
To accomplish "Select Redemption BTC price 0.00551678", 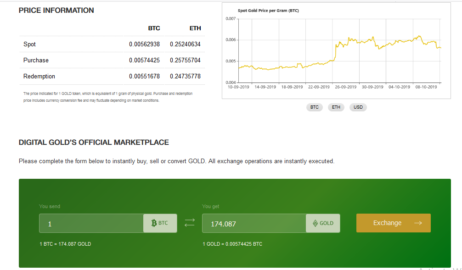I will point(144,77).
